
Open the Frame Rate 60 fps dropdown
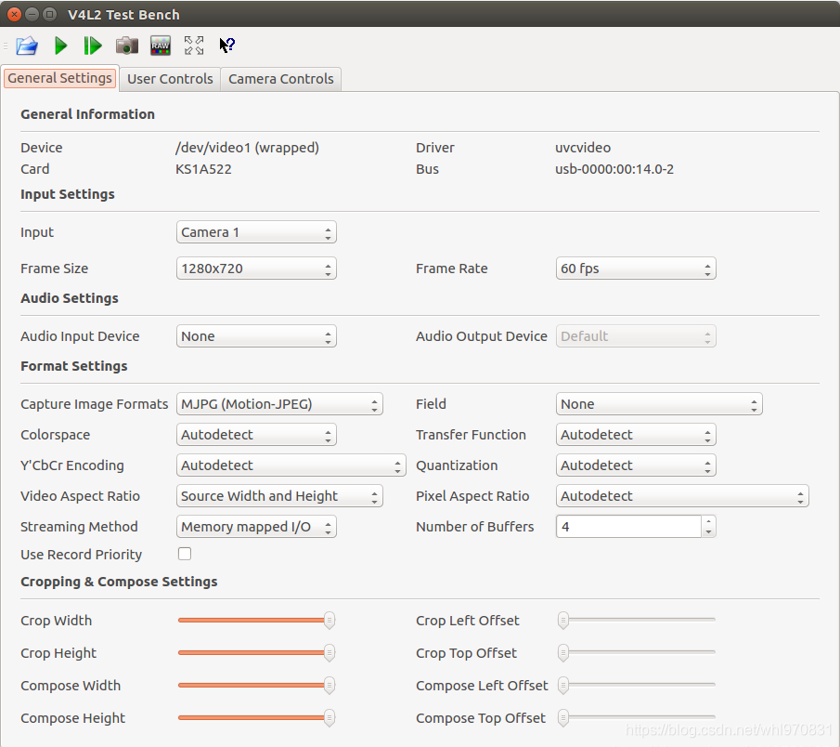(636, 269)
